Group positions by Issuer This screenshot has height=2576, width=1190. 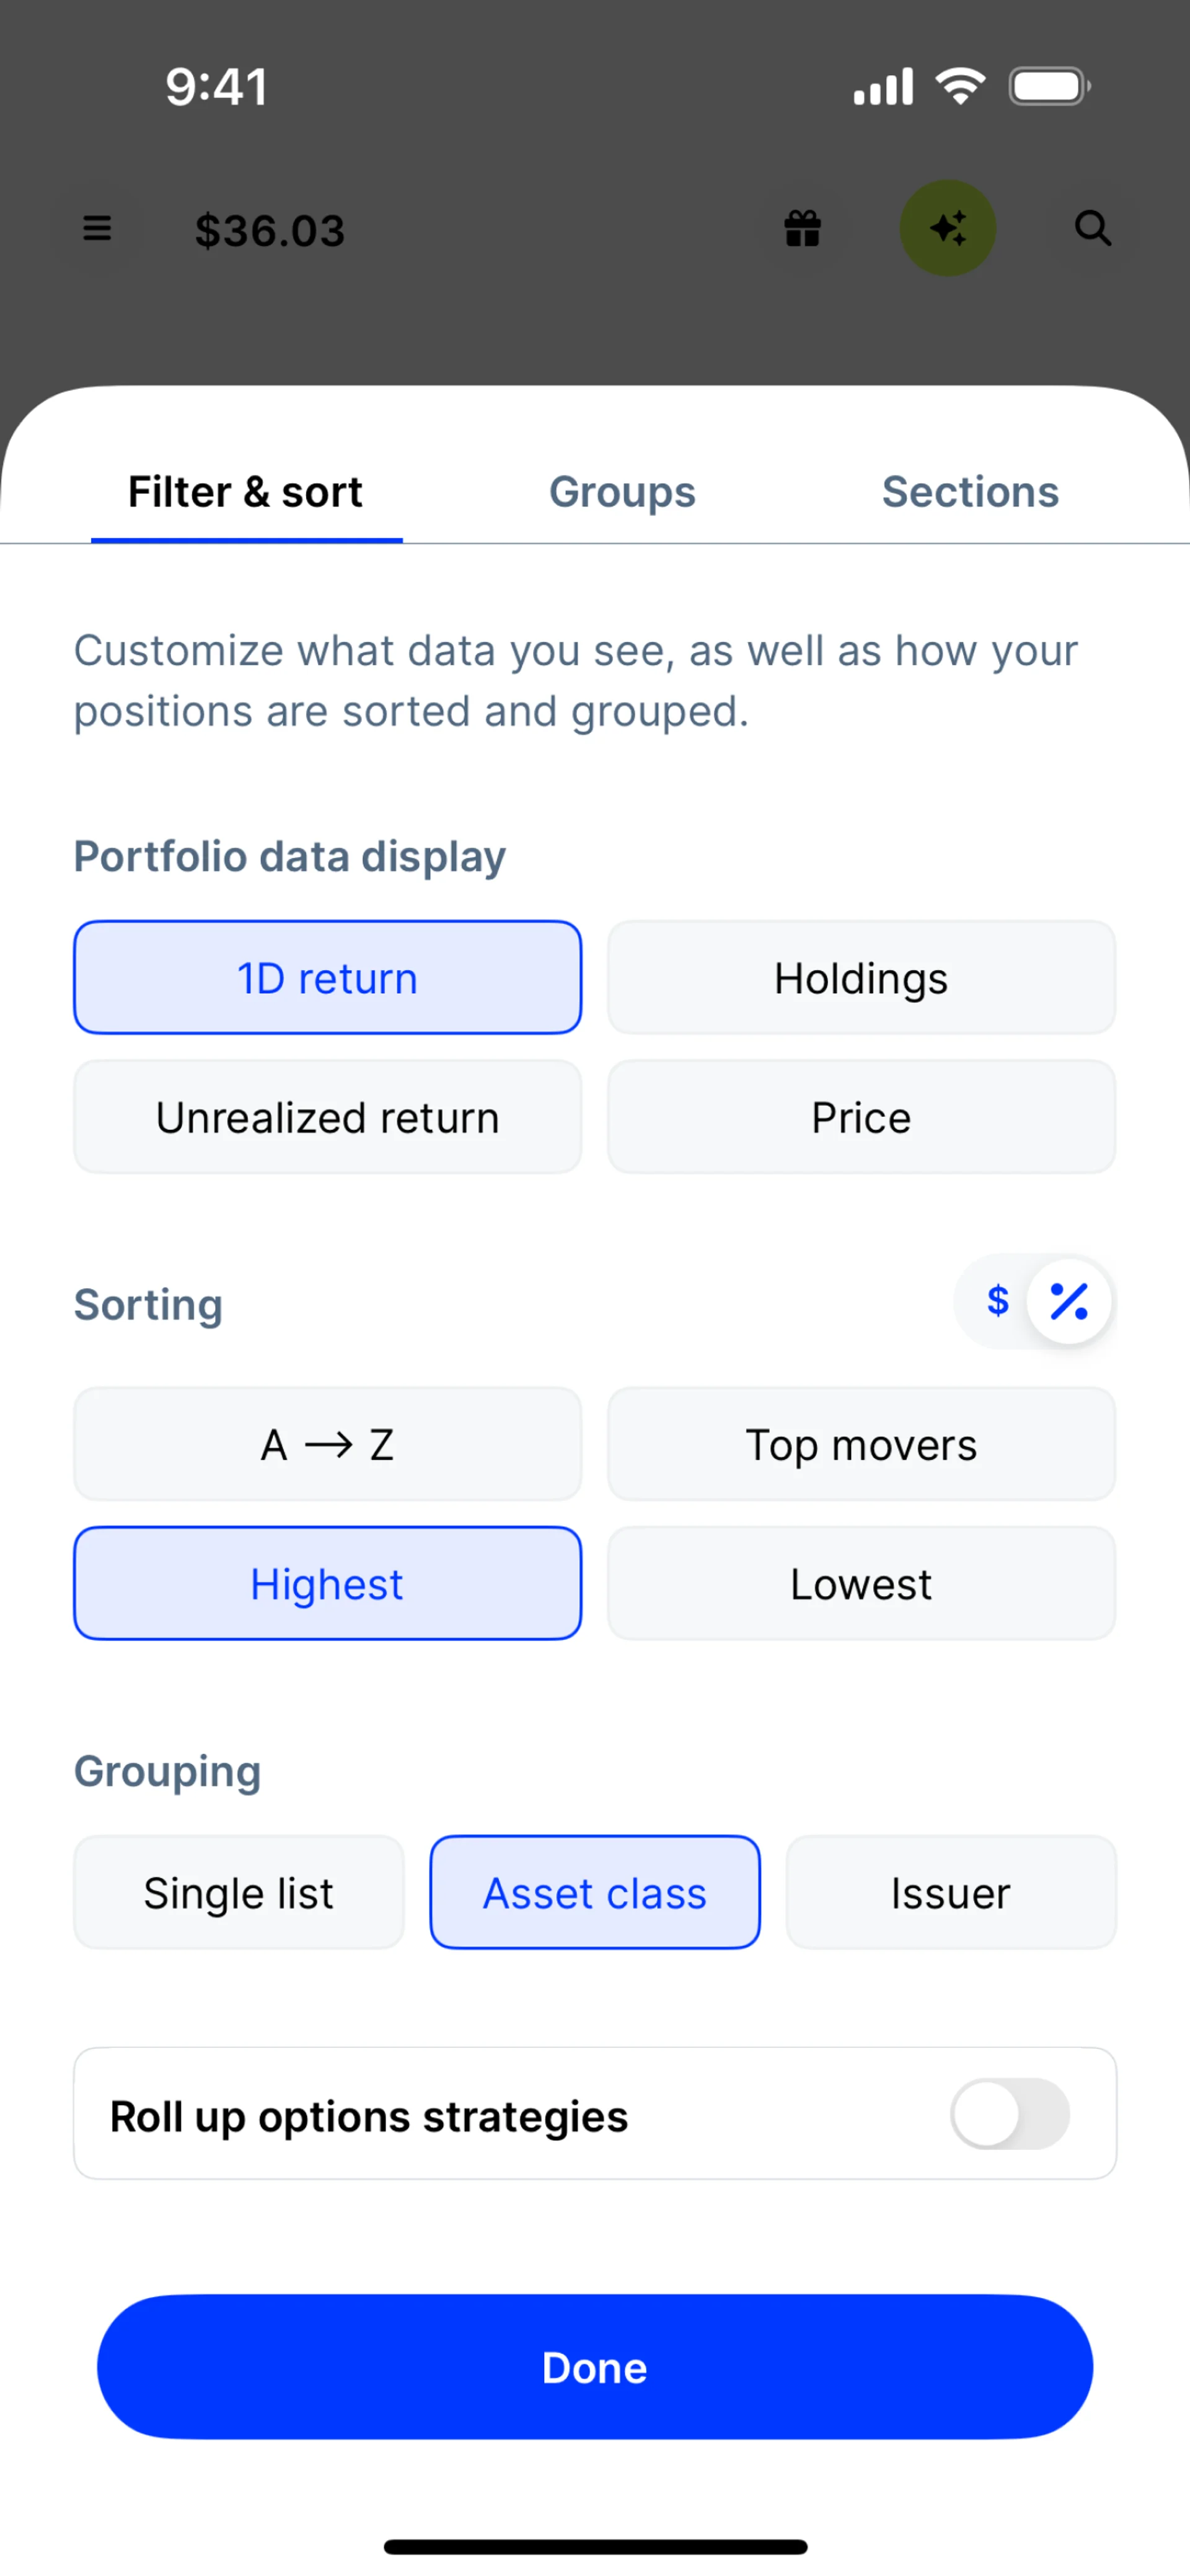(x=950, y=1893)
